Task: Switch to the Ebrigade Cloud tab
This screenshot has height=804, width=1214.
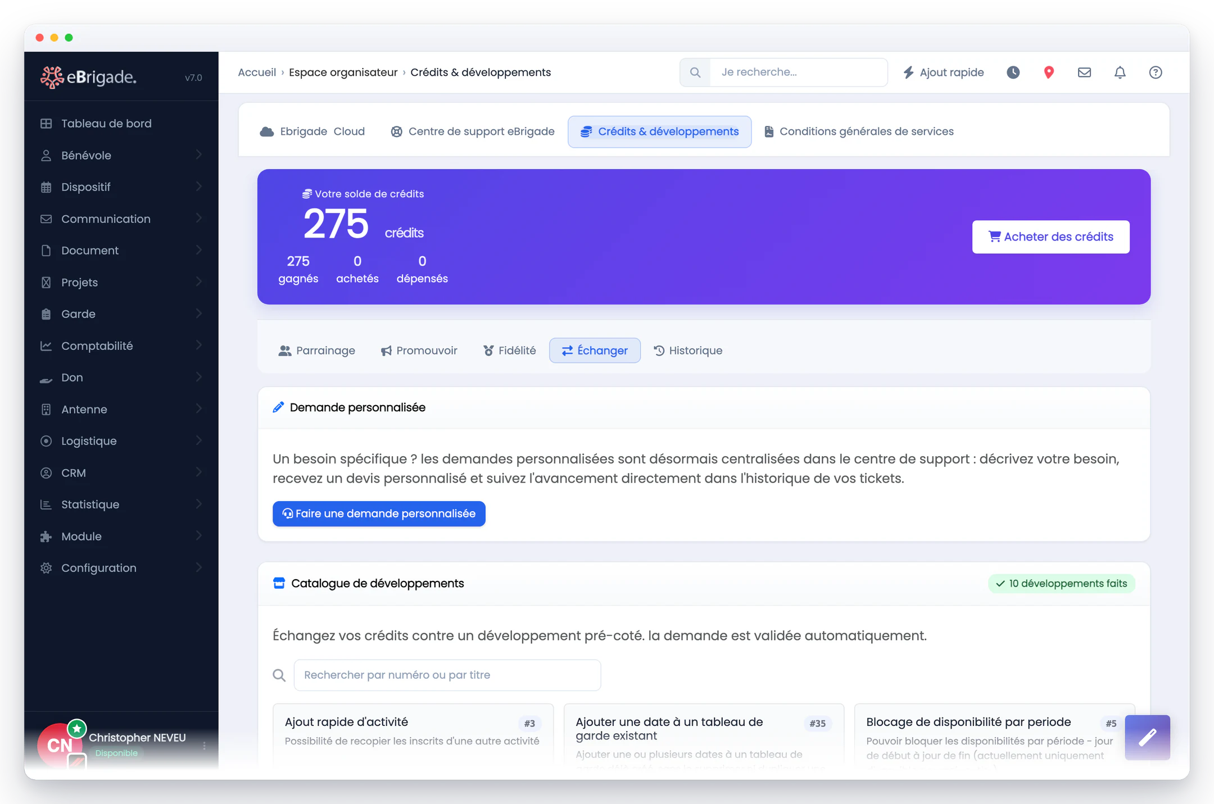Action: [312, 131]
